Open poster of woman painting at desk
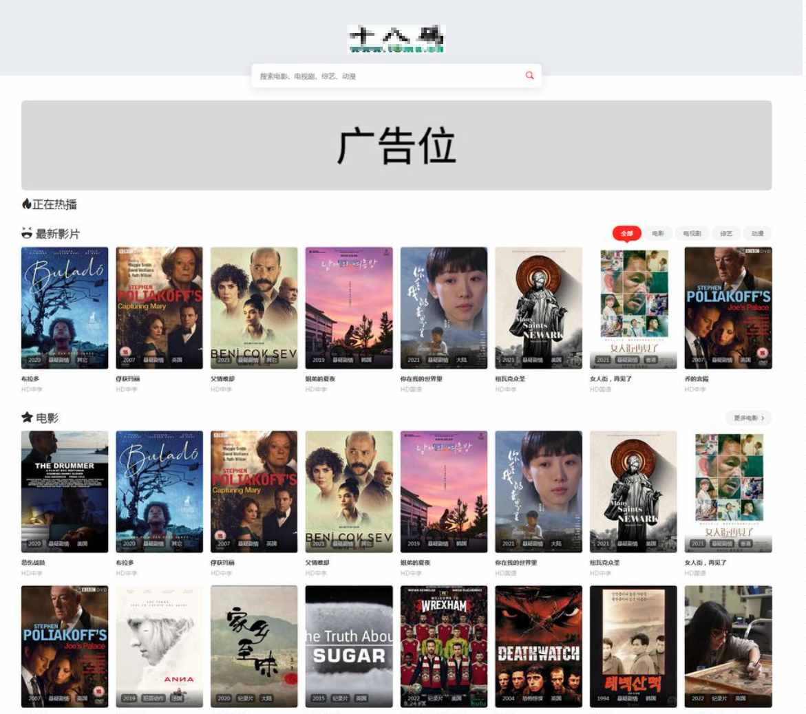Image resolution: width=806 pixels, height=714 pixels. [728, 646]
